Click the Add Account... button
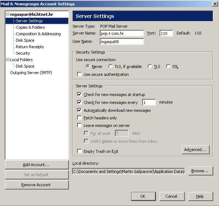The height and width of the screenshot is (206, 219). (36, 165)
